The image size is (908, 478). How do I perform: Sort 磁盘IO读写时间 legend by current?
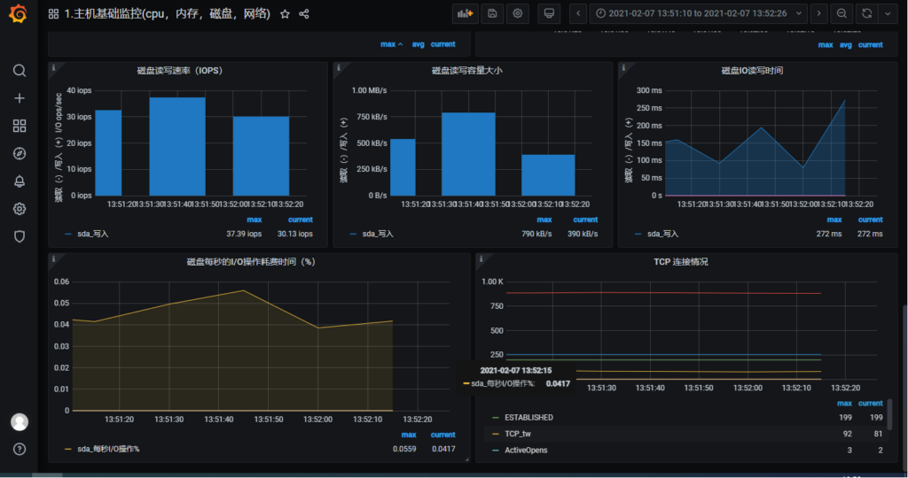tap(871, 220)
